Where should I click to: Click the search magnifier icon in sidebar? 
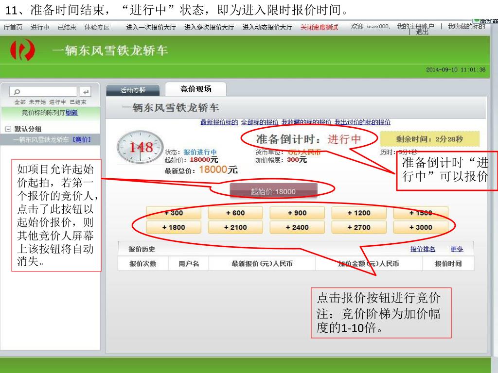(x=17, y=92)
